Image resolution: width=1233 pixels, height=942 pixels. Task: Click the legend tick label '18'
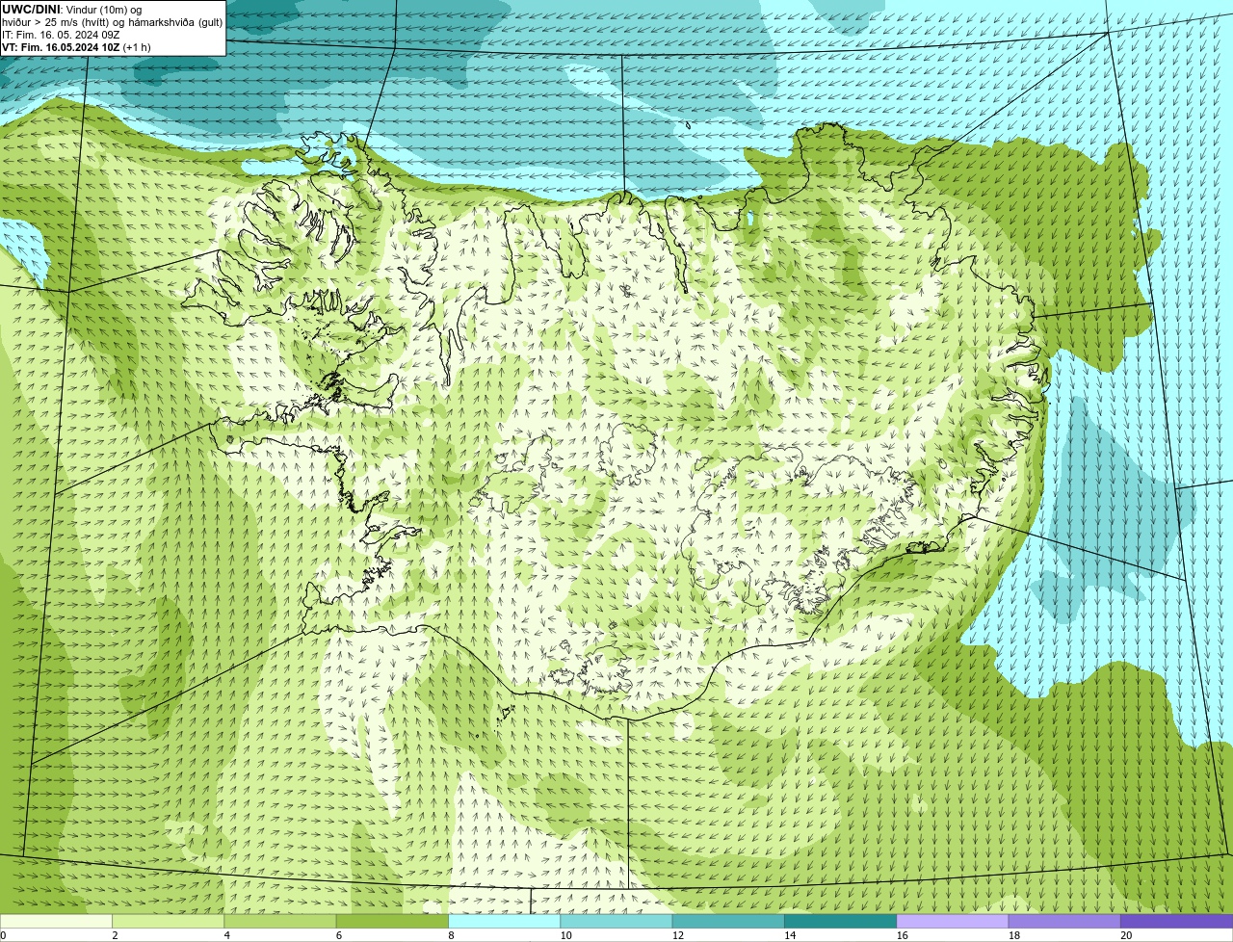(x=1014, y=935)
